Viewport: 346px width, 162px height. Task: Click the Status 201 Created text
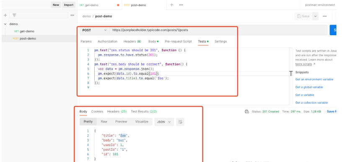(x=266, y=111)
